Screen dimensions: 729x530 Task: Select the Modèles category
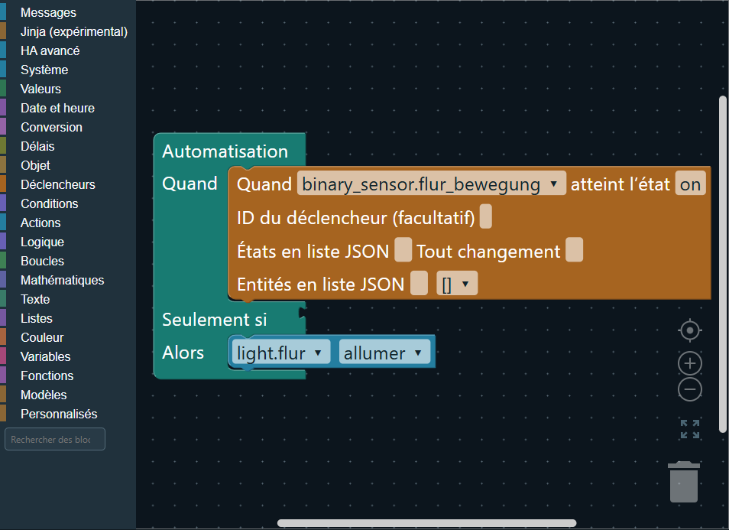click(68, 394)
